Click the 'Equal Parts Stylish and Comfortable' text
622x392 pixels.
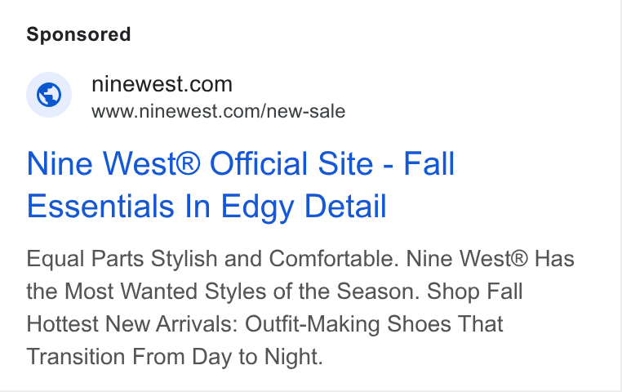tap(212, 259)
